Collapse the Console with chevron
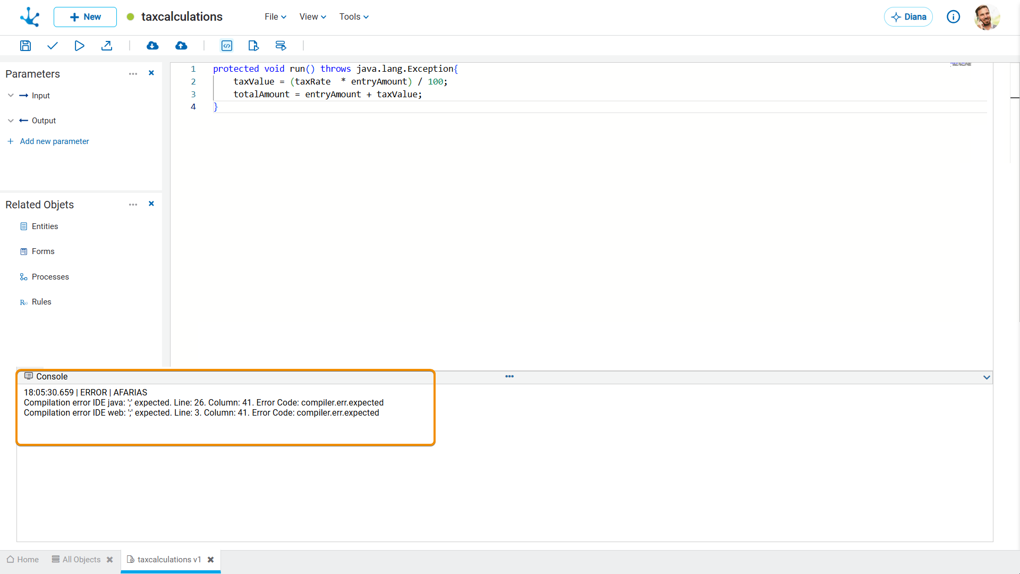 (x=987, y=377)
